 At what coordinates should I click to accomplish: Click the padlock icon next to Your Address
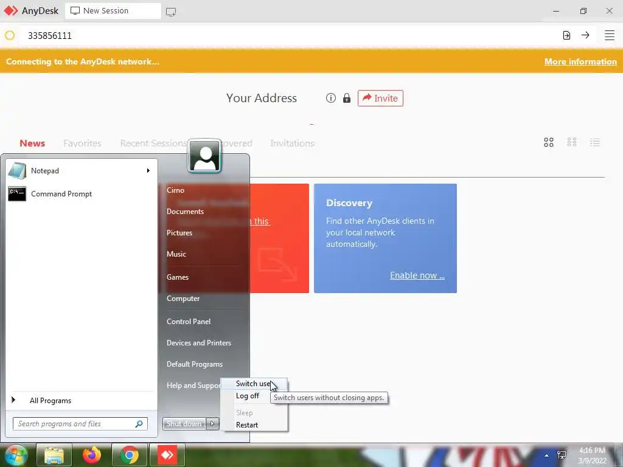point(347,98)
